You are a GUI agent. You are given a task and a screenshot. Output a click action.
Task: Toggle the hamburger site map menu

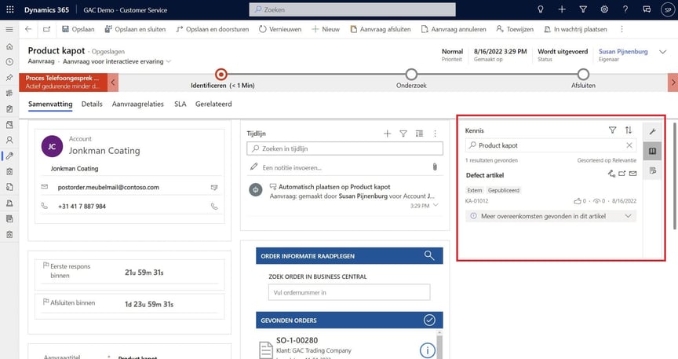click(x=9, y=29)
